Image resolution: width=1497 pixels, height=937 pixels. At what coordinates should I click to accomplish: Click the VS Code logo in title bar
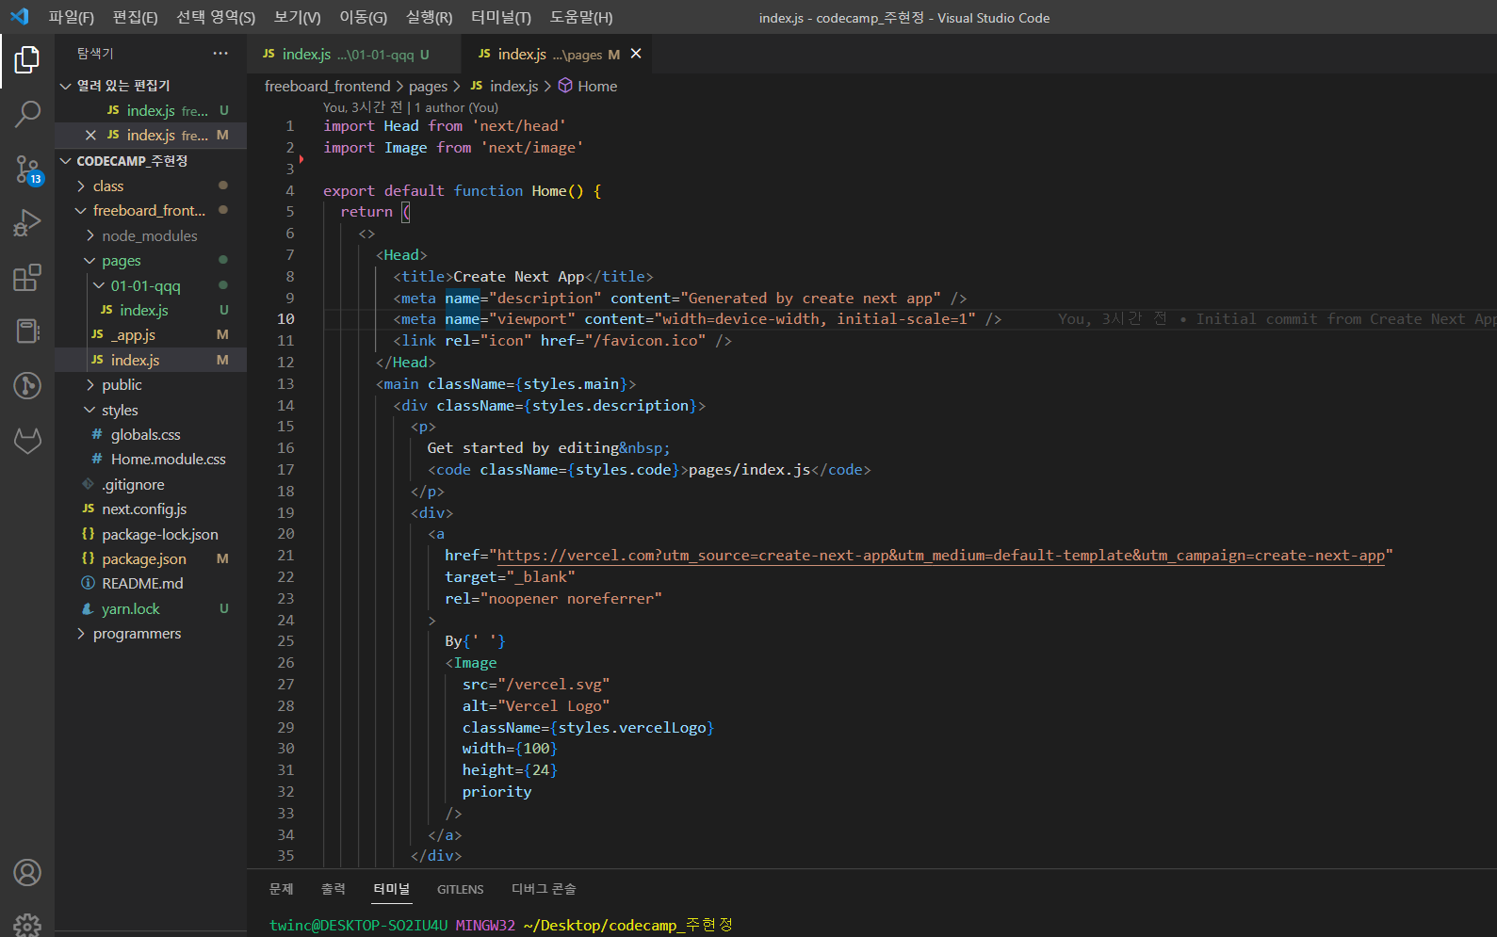pyautogui.click(x=20, y=17)
